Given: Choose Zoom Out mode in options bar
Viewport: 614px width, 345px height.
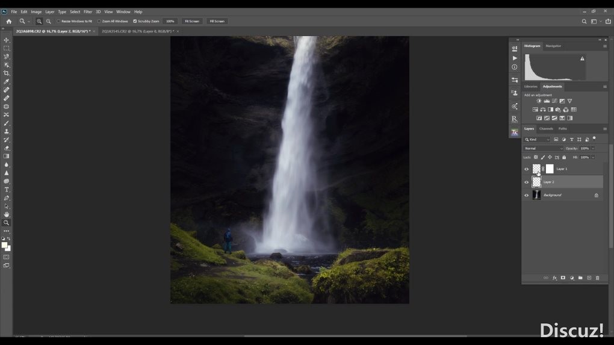Looking at the screenshot, I should pos(49,21).
